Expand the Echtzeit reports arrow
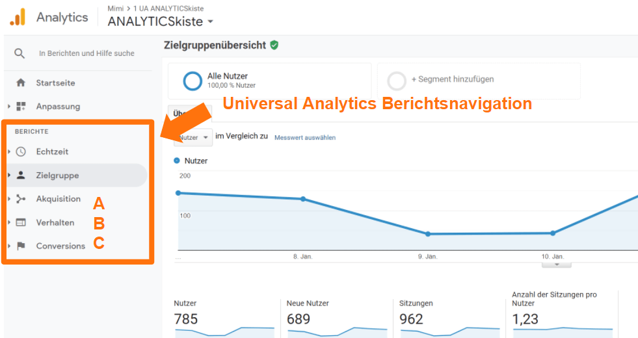This screenshot has height=338, width=638. (9, 151)
